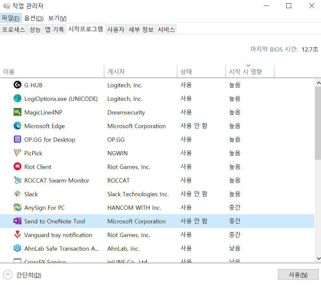Image resolution: width=321 pixels, height=285 pixels.
Task: Click 중간 impact in AnySign row
Action: (x=235, y=208)
